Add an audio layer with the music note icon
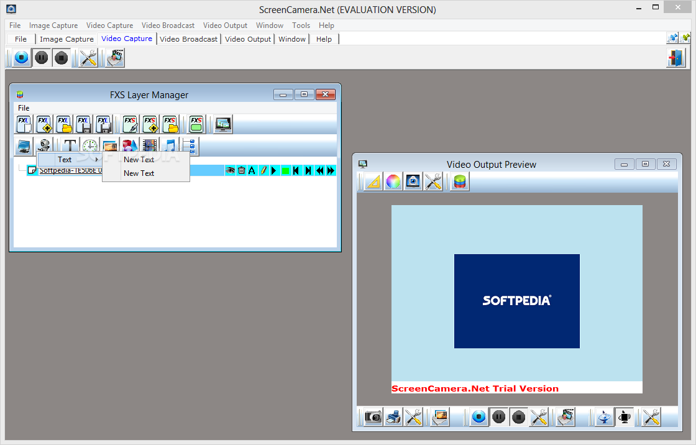This screenshot has width=696, height=445. coord(170,146)
